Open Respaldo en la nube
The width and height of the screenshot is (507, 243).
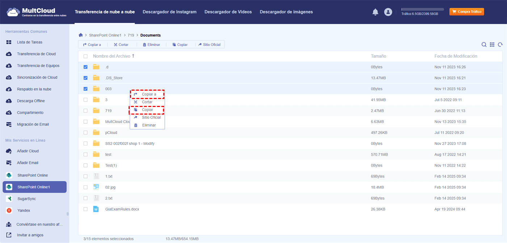point(34,89)
